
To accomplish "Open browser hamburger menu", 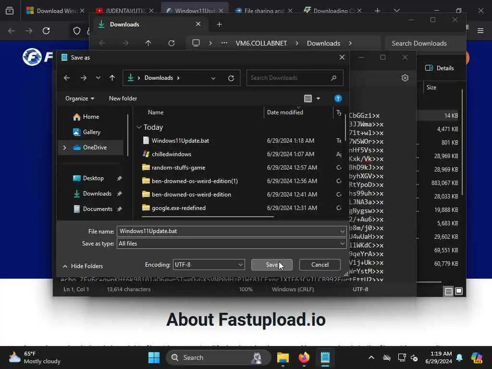I will coord(480,31).
